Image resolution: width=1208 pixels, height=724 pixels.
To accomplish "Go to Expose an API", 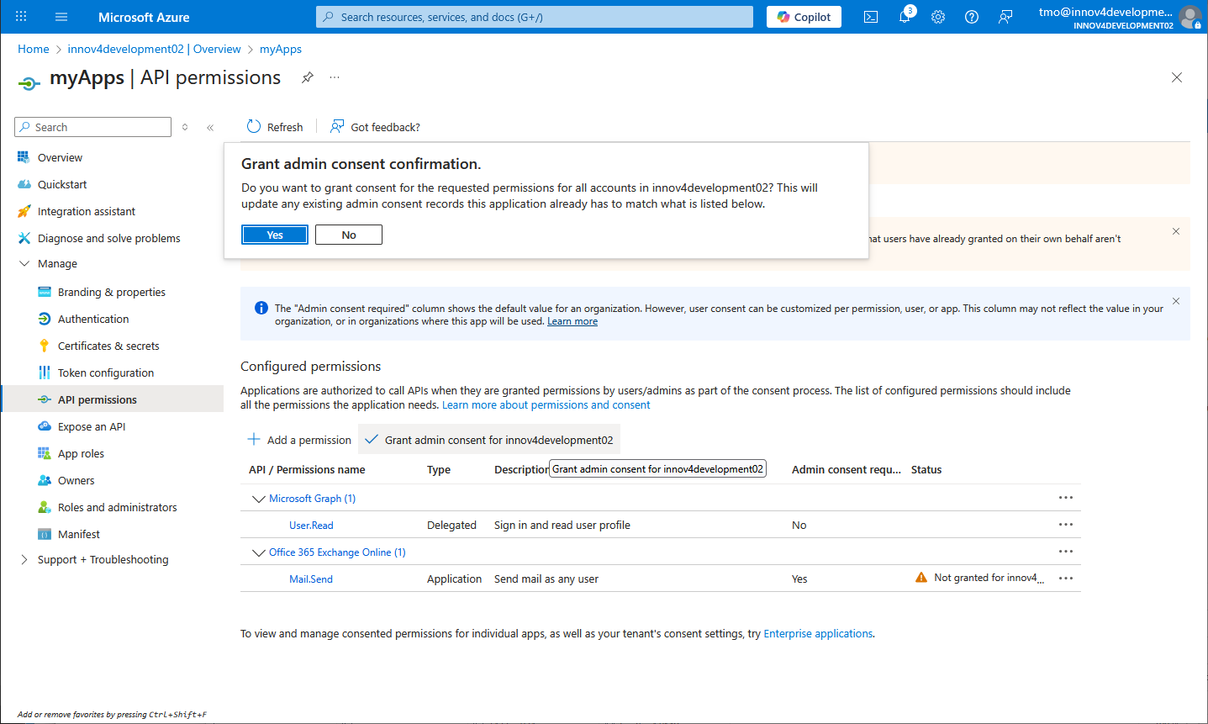I will [92, 426].
